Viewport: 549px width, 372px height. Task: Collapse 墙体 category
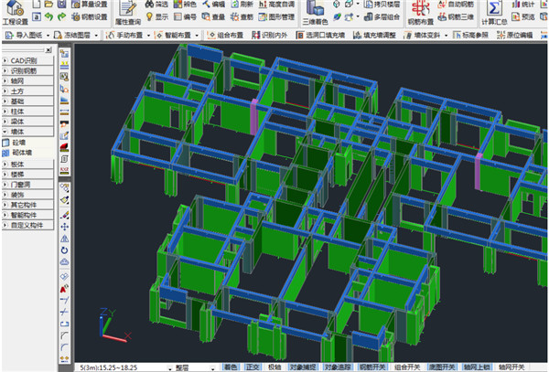27,132
